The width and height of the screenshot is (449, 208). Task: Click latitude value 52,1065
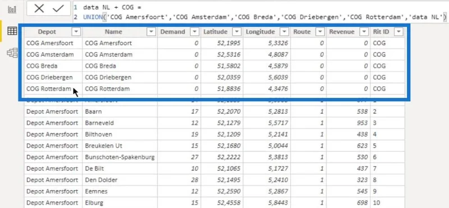[x=228, y=169]
